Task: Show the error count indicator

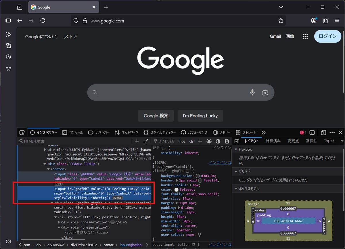Action: pyautogui.click(x=303, y=133)
